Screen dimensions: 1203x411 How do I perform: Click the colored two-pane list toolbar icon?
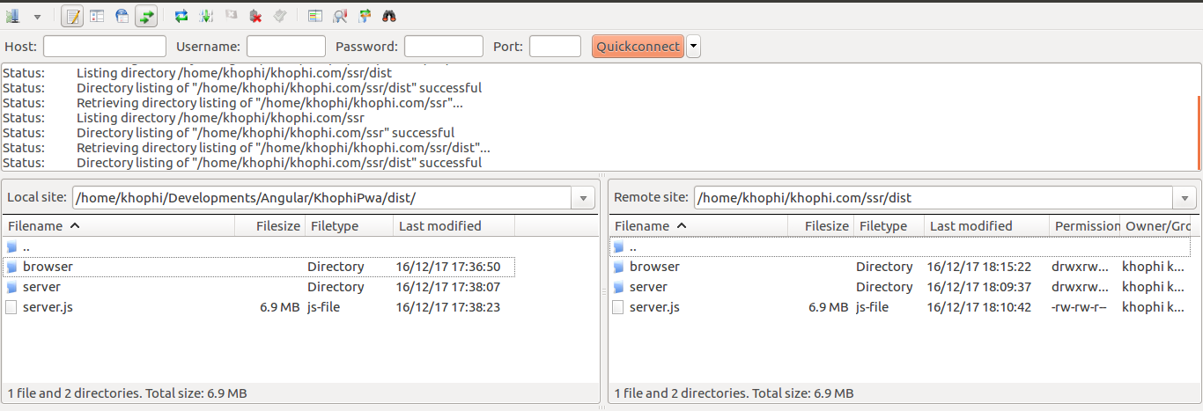[x=315, y=16]
